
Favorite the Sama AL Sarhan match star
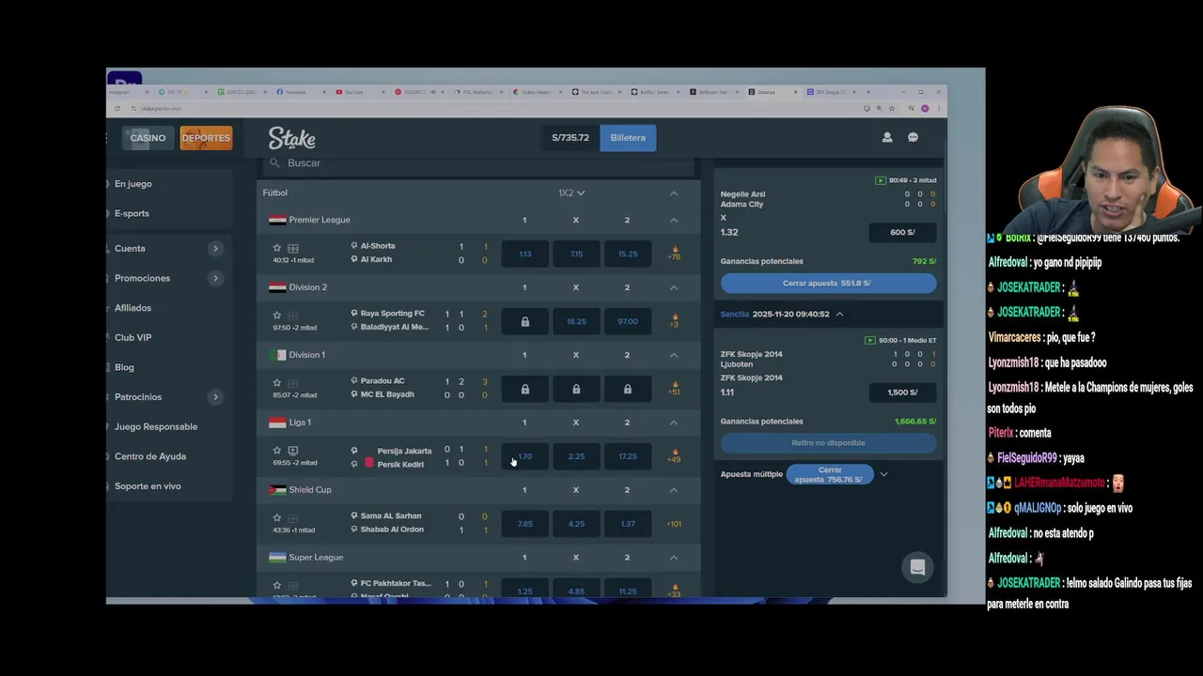tap(277, 517)
